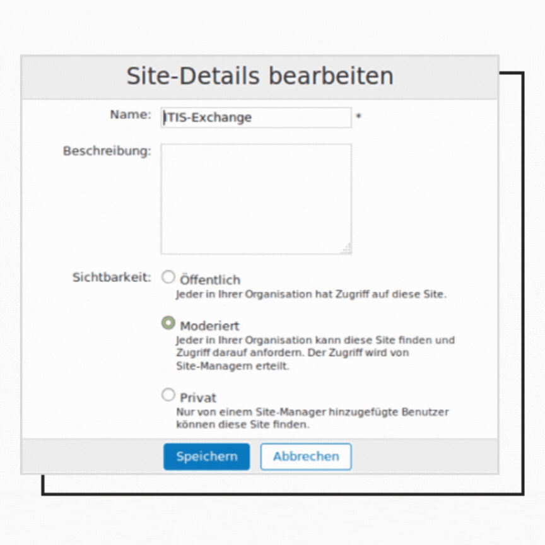Select the Moderiert radio button
Screen dimensions: 545x545
168,323
